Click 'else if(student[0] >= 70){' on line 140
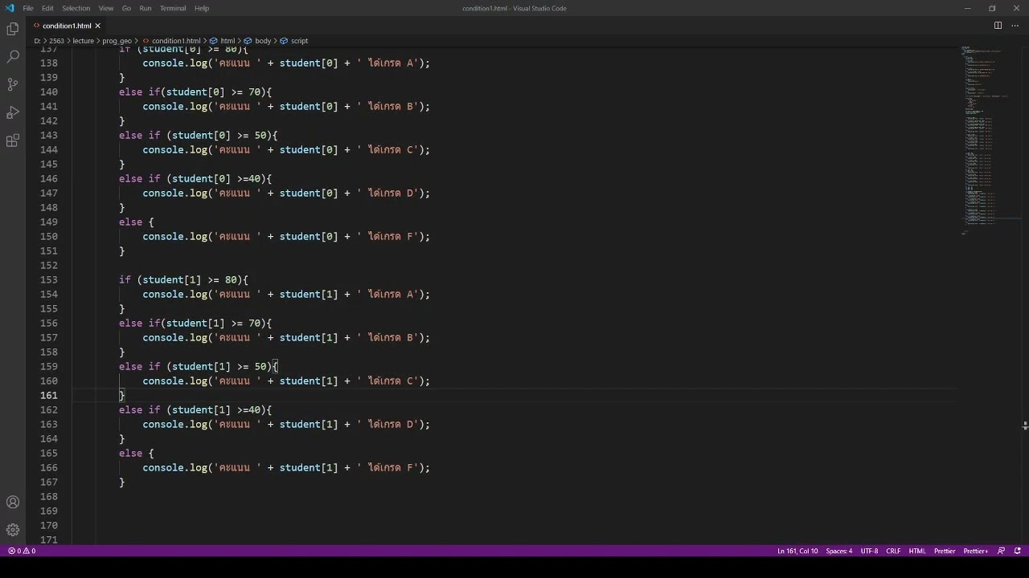The image size is (1029, 578). point(195,92)
